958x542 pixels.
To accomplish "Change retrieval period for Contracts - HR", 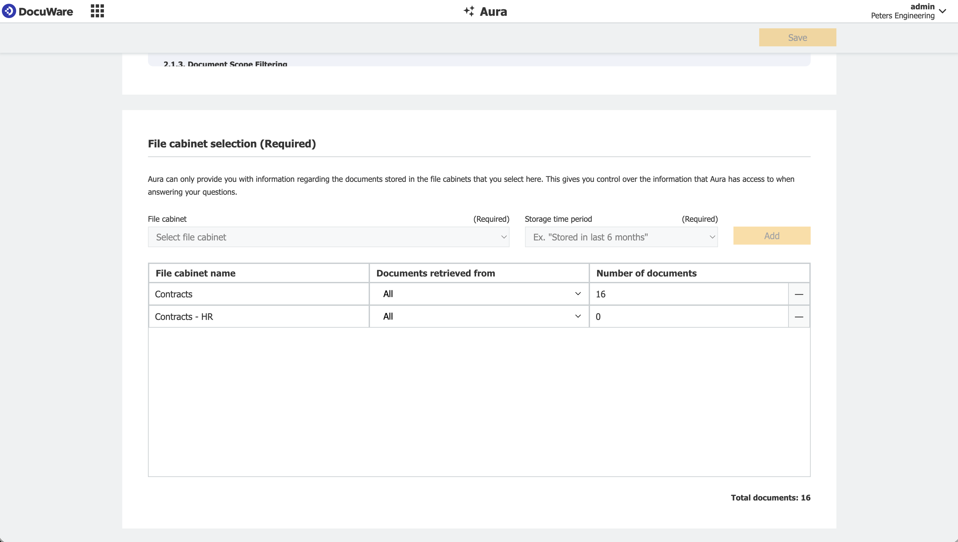I will 479,317.
